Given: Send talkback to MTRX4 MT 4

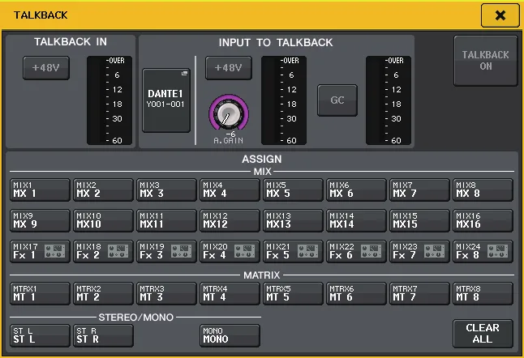Looking at the screenshot, I should pyautogui.click(x=230, y=293).
